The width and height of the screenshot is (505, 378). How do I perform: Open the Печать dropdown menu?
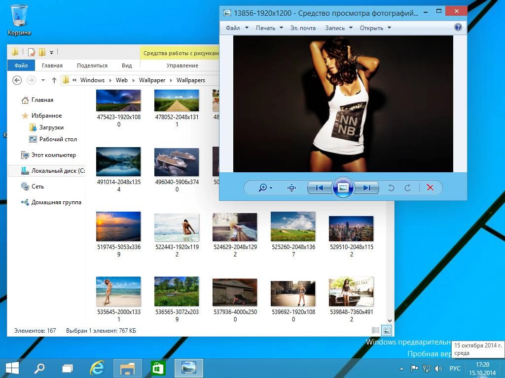click(269, 28)
